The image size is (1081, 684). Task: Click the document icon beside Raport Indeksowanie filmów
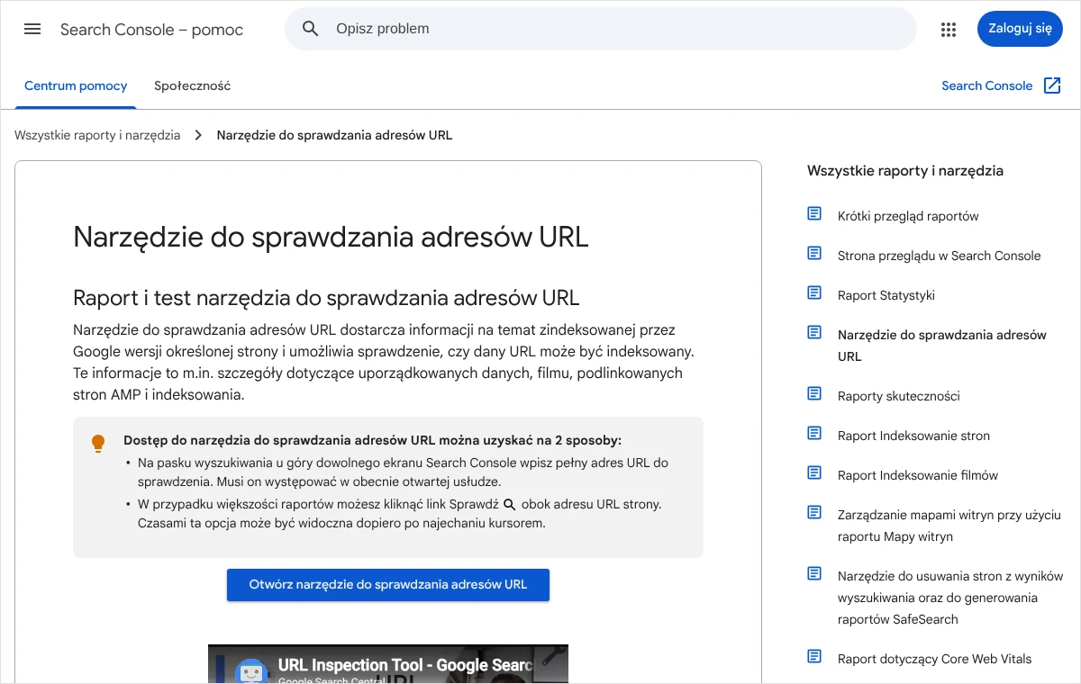814,473
